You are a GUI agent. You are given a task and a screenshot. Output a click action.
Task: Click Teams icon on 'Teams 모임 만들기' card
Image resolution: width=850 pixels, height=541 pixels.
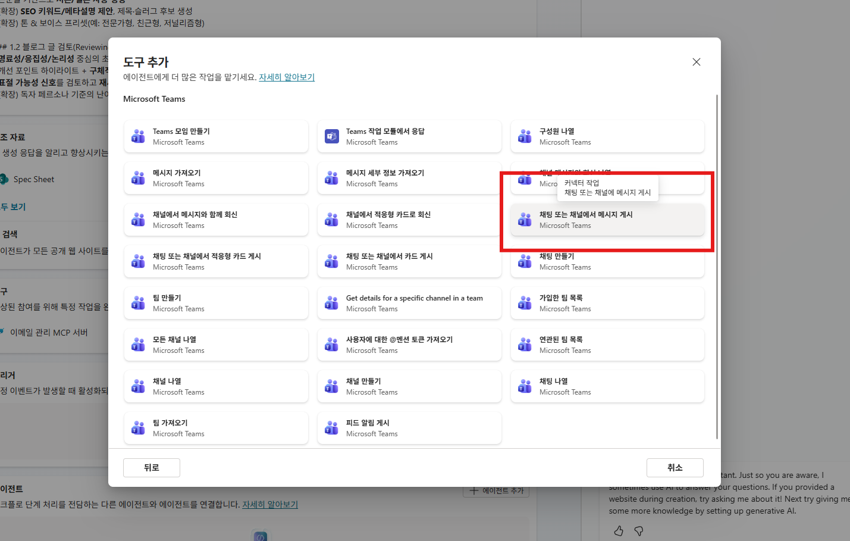click(138, 136)
